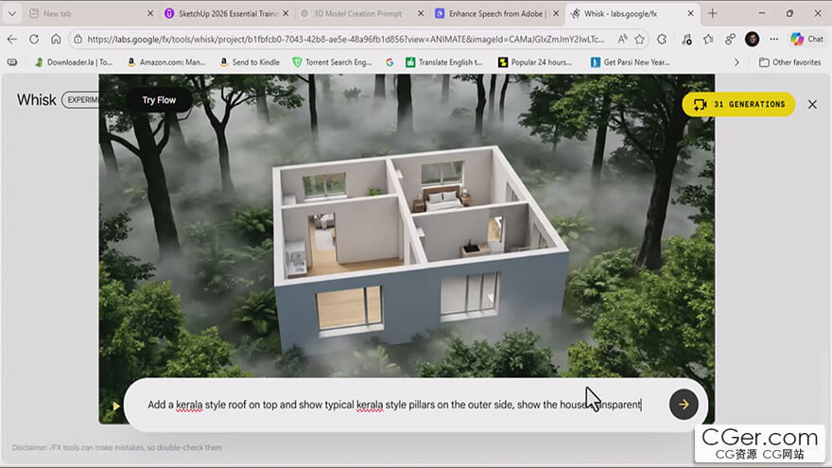This screenshot has width=832, height=468.
Task: Reload the page with the refresh icon
Action: (x=34, y=40)
